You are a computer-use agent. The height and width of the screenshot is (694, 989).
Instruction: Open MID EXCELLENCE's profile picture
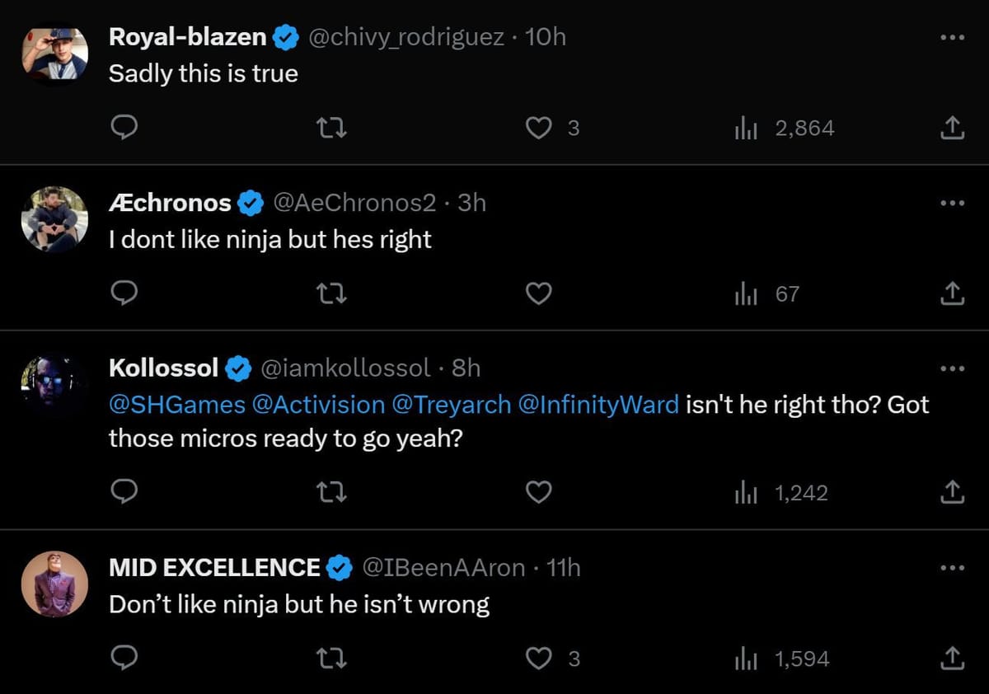click(x=54, y=584)
